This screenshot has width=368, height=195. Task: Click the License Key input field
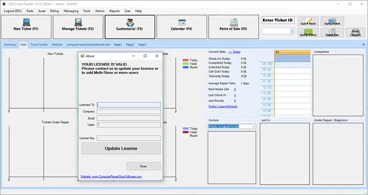point(129,138)
